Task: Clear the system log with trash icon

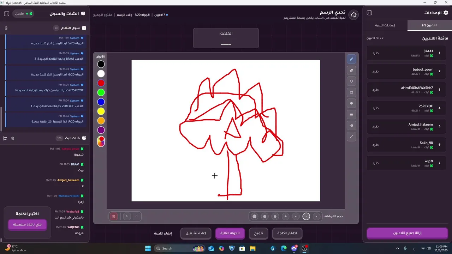Action: point(6,28)
